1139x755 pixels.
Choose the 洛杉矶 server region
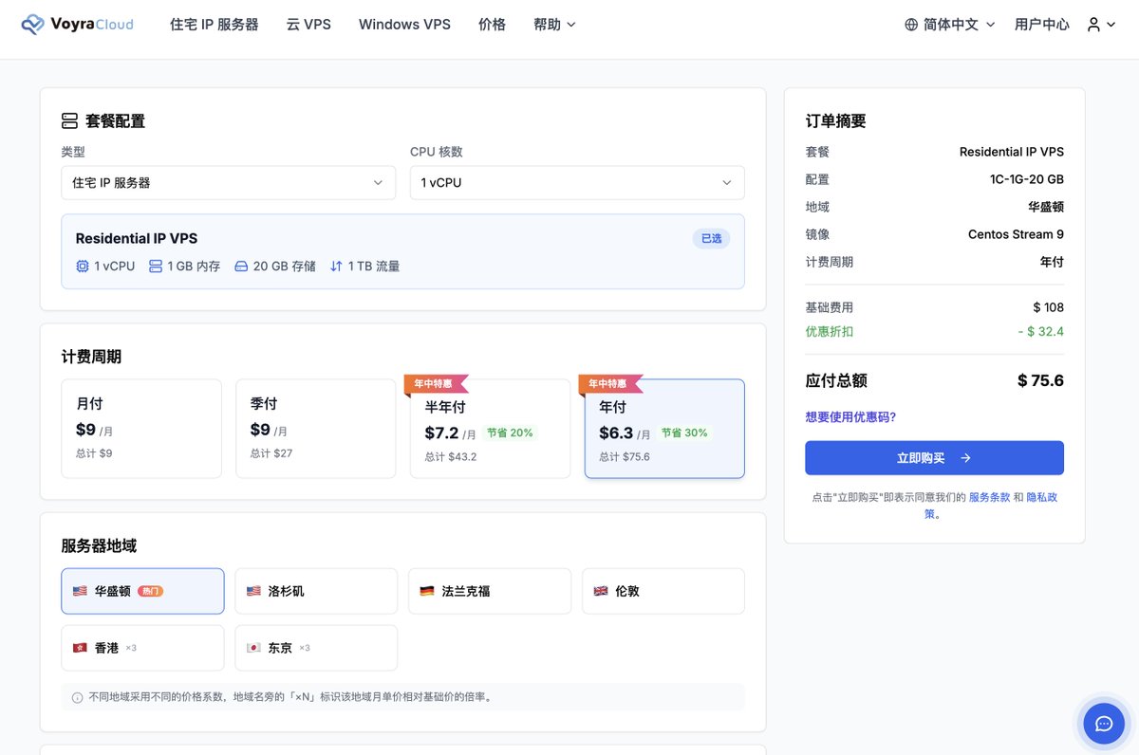[316, 591]
